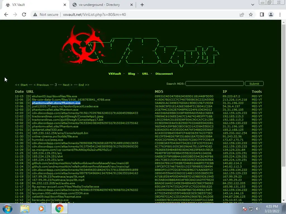Jump to End >> pagination link

click(84, 85)
